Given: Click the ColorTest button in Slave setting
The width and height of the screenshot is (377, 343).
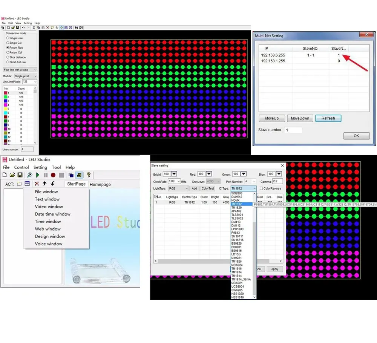Looking at the screenshot, I should click(x=208, y=188).
